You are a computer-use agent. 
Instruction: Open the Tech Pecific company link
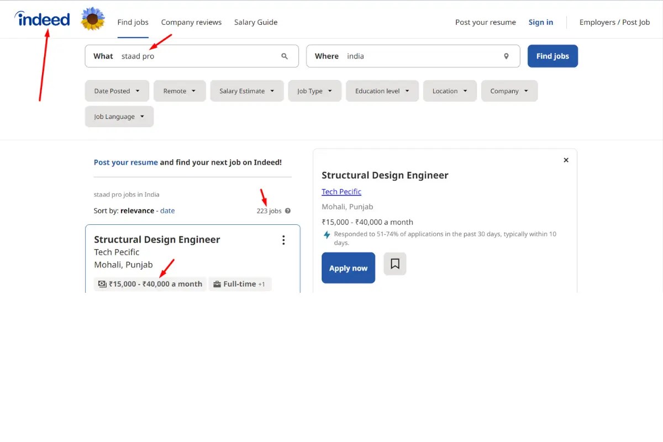point(341,192)
